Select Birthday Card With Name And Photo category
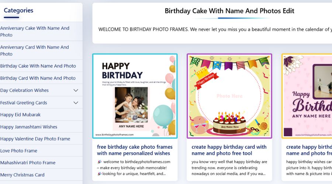 tap(38, 78)
